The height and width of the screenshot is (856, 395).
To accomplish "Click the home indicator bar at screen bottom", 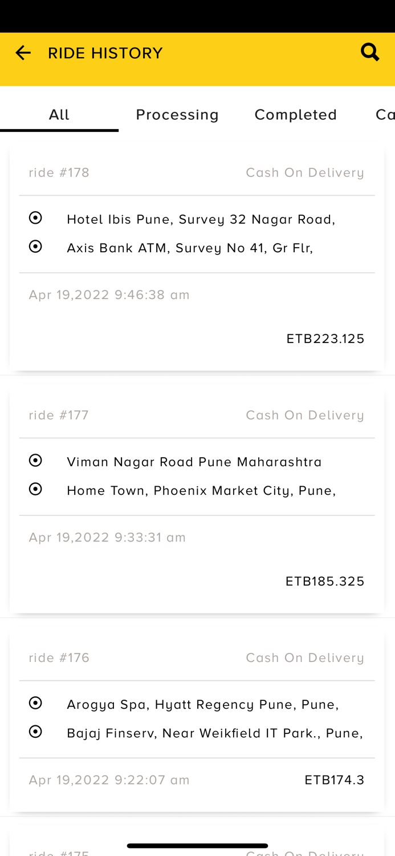I will click(197, 846).
